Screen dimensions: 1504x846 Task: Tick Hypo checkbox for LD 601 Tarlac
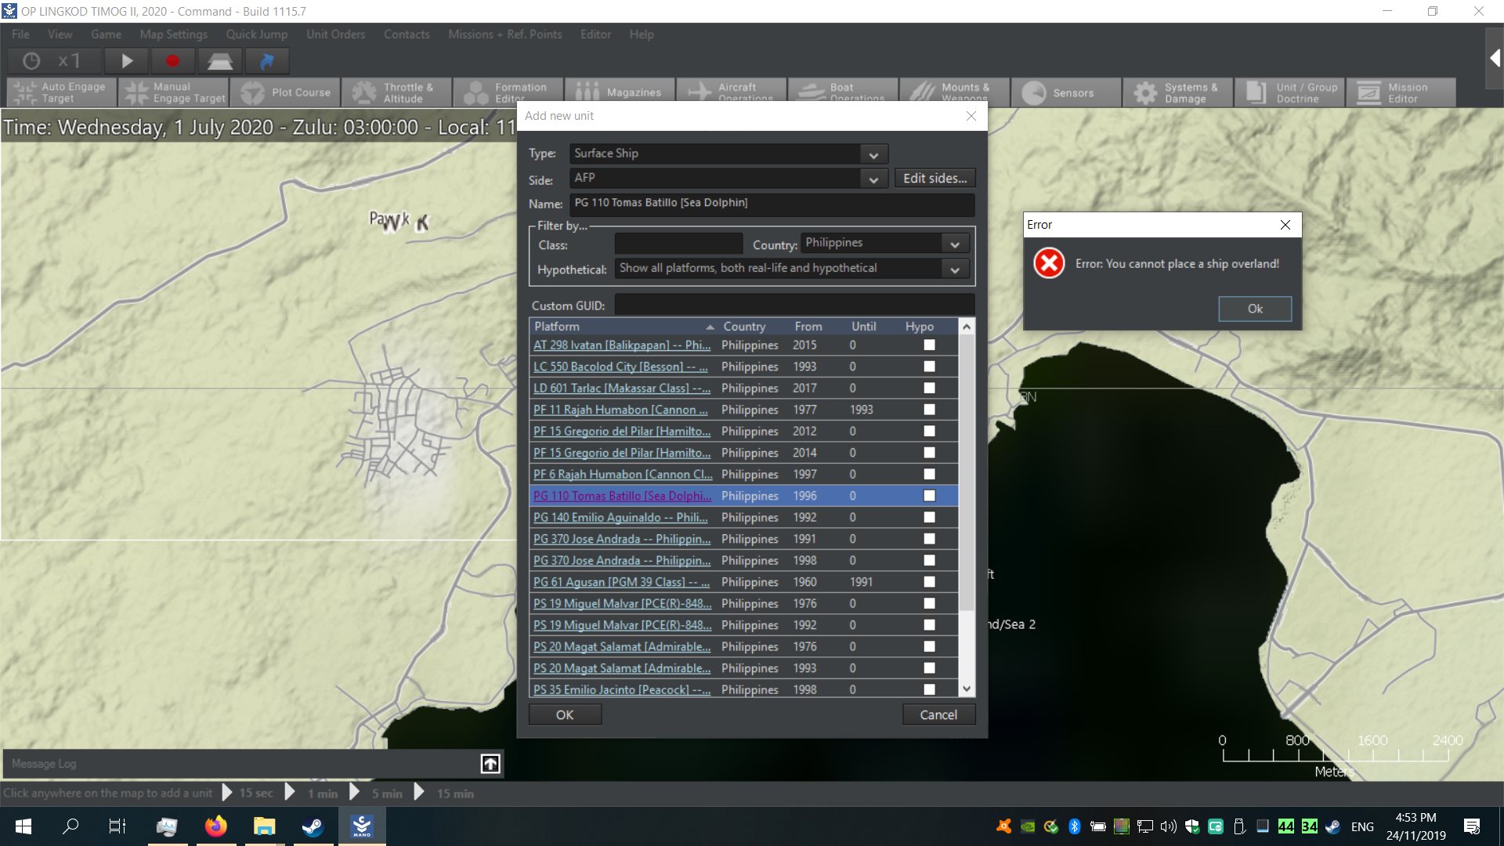[929, 389]
